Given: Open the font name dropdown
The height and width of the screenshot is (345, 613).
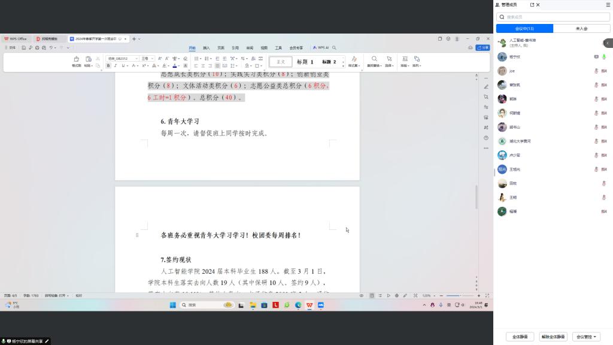Looking at the screenshot, I should (123, 58).
